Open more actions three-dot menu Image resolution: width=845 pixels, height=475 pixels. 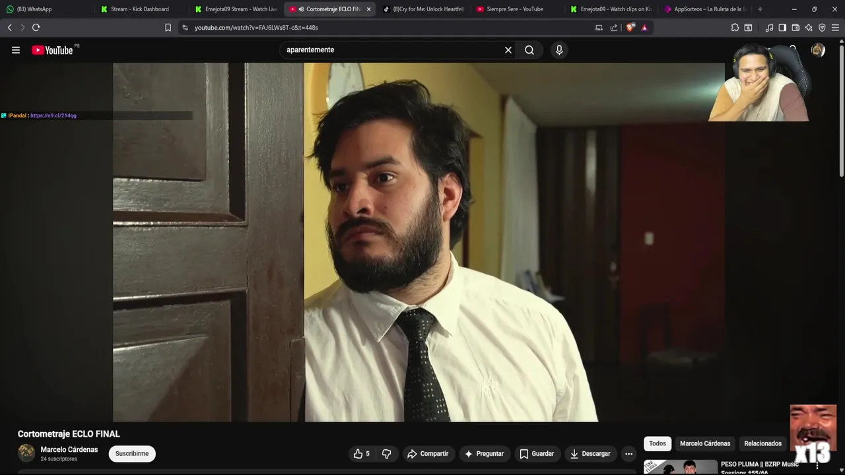628,454
